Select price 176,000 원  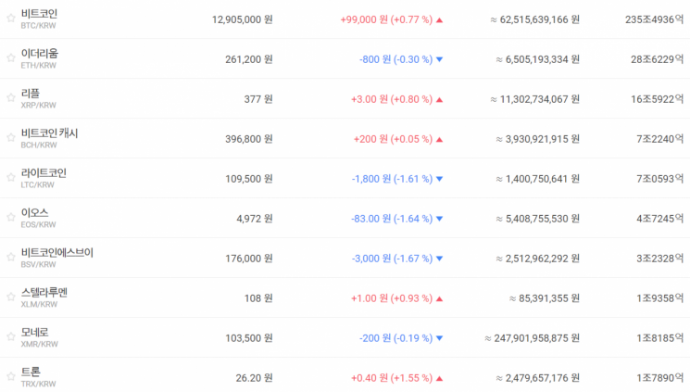point(249,259)
